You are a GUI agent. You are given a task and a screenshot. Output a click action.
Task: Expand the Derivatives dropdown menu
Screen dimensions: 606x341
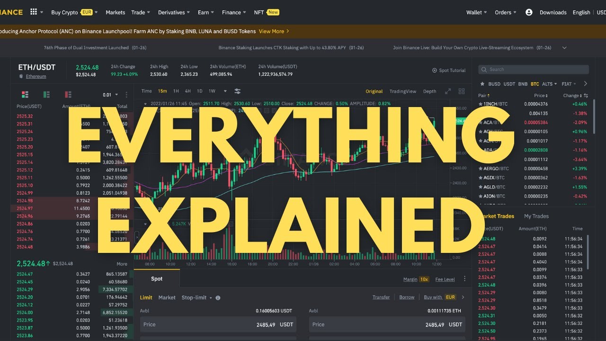[x=174, y=12]
